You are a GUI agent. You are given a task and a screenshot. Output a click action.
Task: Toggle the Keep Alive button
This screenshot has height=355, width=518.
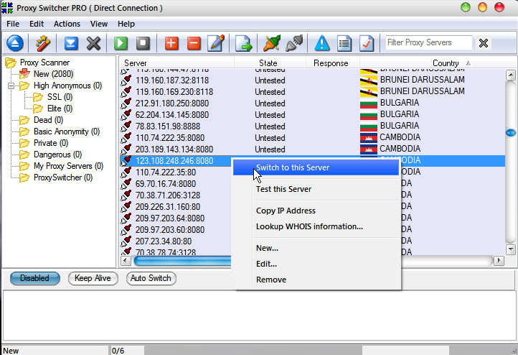93,278
